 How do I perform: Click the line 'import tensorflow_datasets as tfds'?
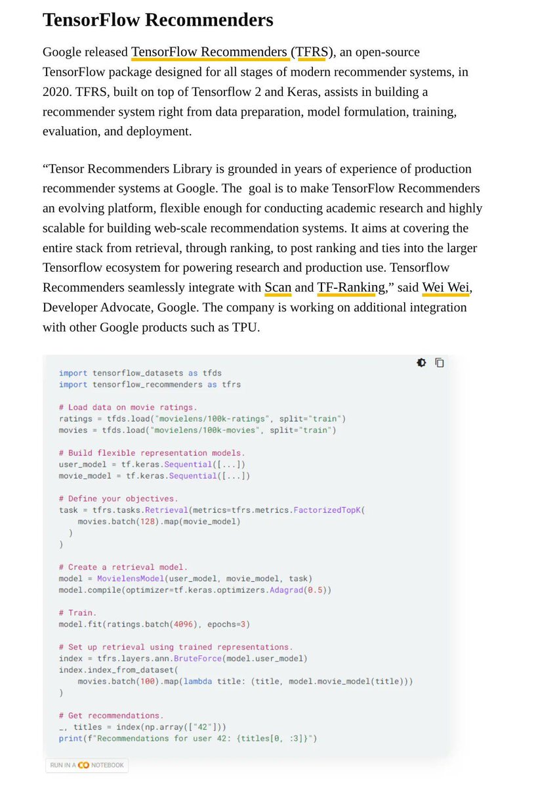(x=140, y=373)
